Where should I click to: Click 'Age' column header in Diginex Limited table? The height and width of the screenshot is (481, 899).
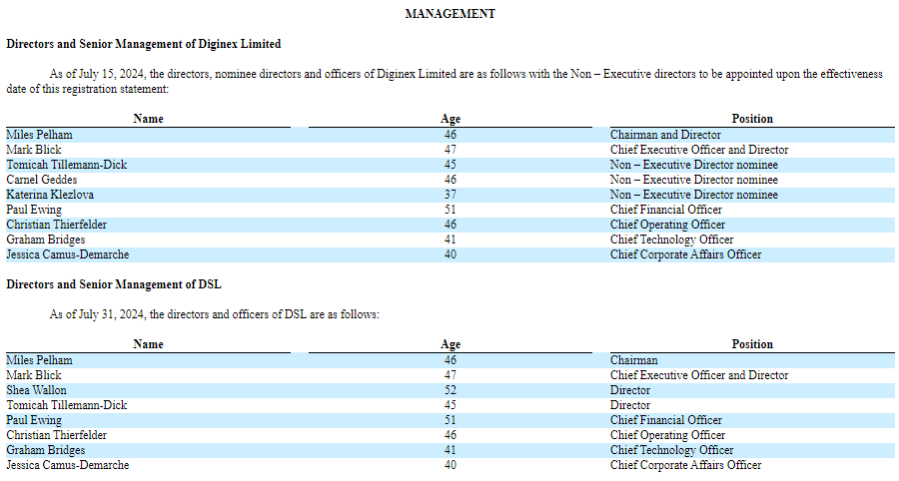(450, 119)
